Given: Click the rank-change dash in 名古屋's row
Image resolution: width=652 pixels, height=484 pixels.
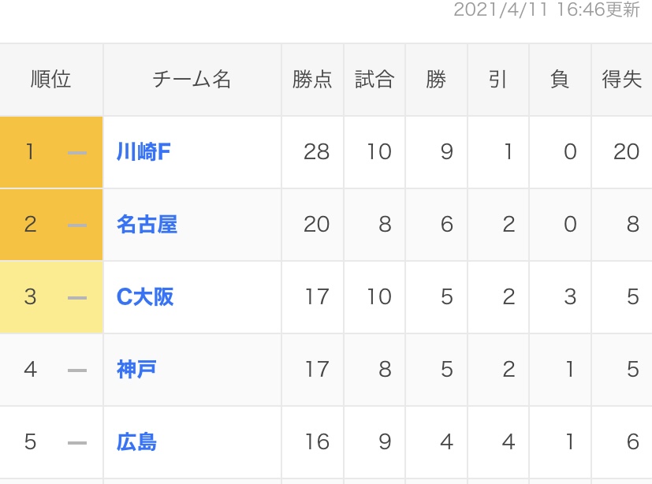Looking at the screenshot, I should click(x=77, y=225).
